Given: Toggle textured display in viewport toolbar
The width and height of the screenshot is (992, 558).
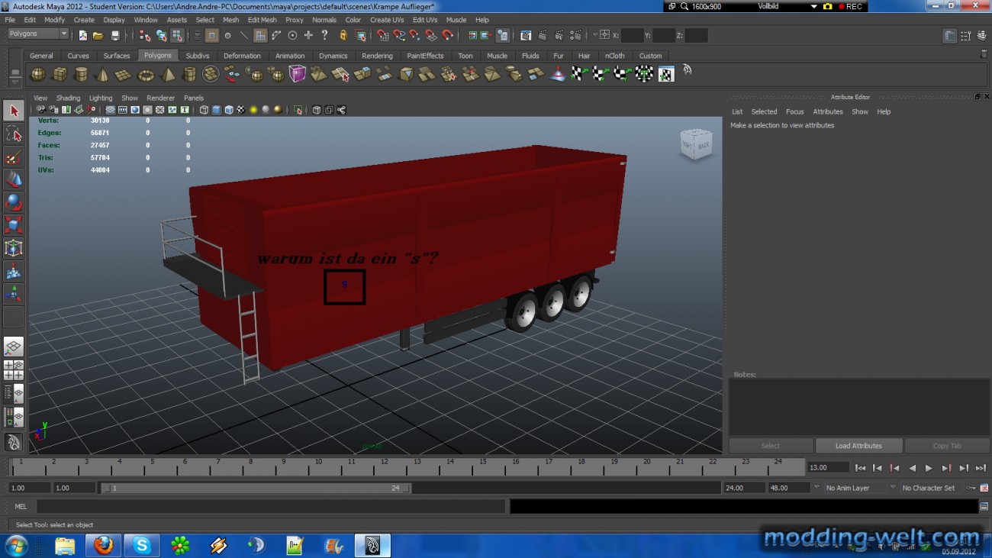Looking at the screenshot, I should point(241,110).
